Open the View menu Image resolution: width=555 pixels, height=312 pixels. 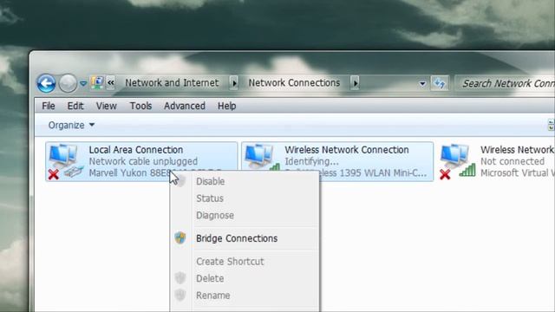106,106
